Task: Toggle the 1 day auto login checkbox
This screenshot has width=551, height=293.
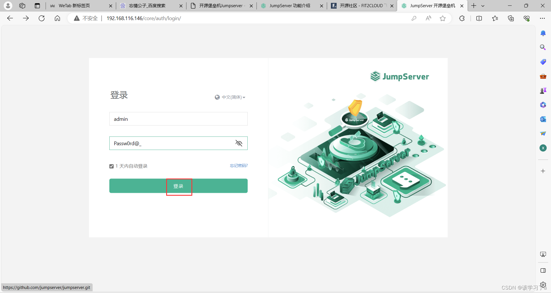Action: pyautogui.click(x=111, y=166)
